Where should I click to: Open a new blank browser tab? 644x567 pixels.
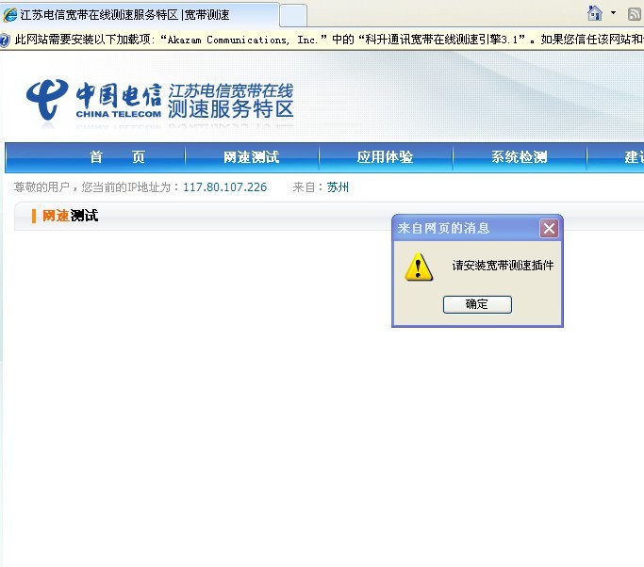point(293,16)
